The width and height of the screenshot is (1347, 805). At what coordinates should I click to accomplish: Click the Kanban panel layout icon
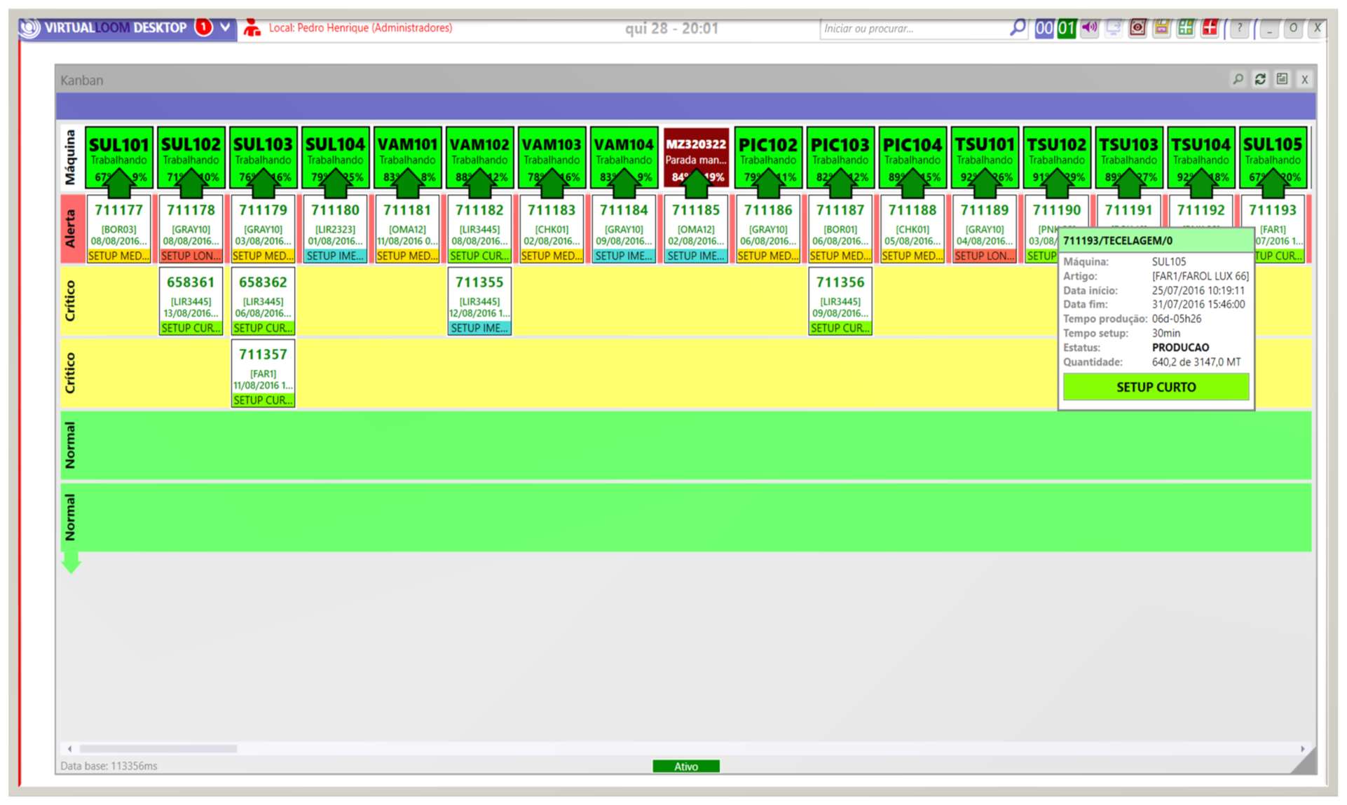(1282, 79)
